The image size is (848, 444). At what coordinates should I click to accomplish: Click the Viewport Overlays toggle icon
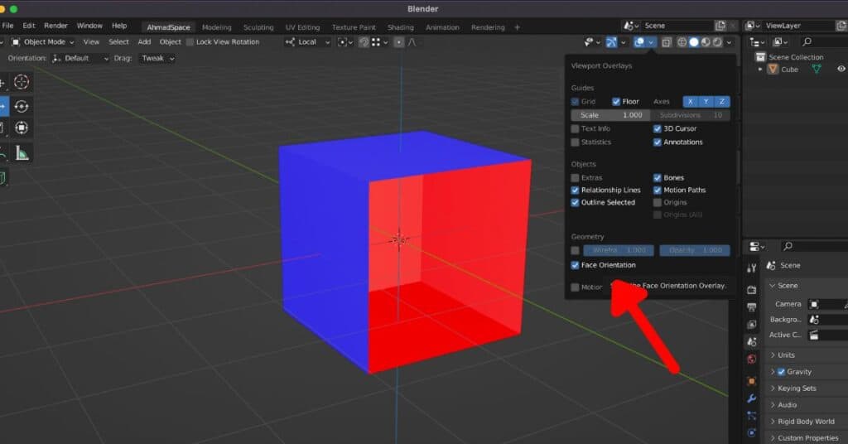639,42
